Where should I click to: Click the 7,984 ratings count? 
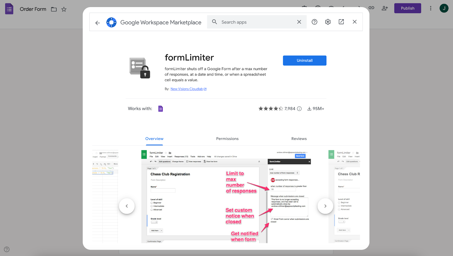coord(290,109)
